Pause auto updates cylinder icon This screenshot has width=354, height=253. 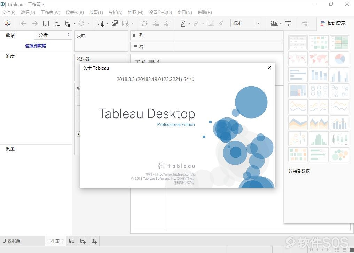coord(68,23)
